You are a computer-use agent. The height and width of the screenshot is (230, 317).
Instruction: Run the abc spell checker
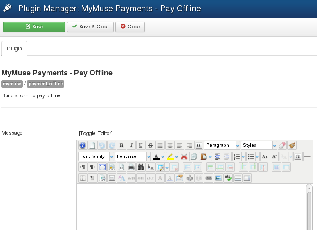[x=228, y=178]
